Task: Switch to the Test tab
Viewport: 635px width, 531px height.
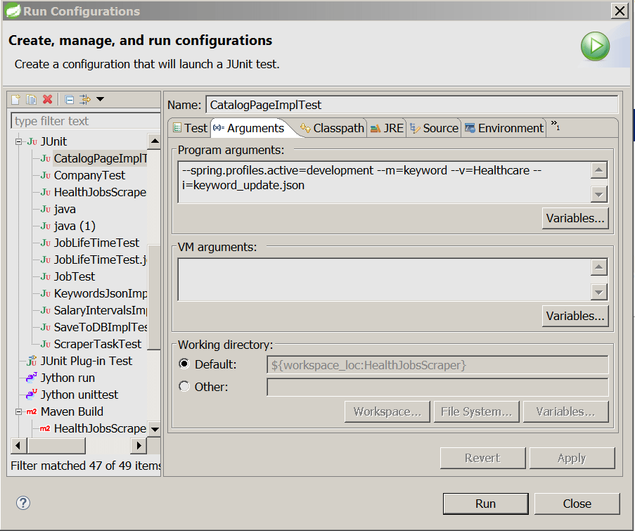Action: pos(190,128)
